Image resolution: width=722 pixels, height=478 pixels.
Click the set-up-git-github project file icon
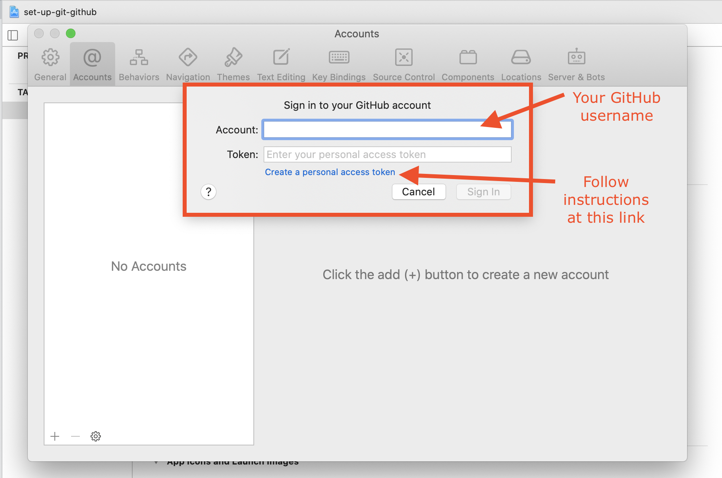pos(14,12)
